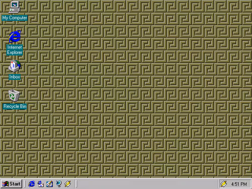Click the Recycle Bin icon label
The height and width of the screenshot is (189, 252).
tap(15, 106)
